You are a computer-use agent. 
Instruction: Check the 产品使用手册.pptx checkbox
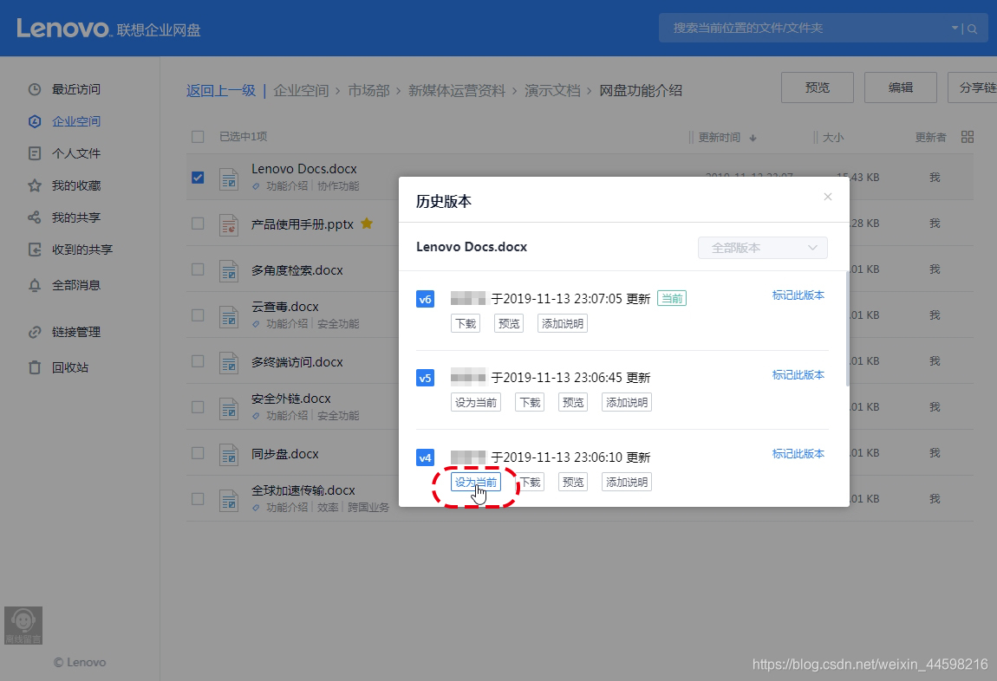(x=198, y=224)
